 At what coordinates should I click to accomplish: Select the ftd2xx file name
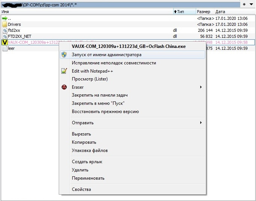click(x=14, y=30)
